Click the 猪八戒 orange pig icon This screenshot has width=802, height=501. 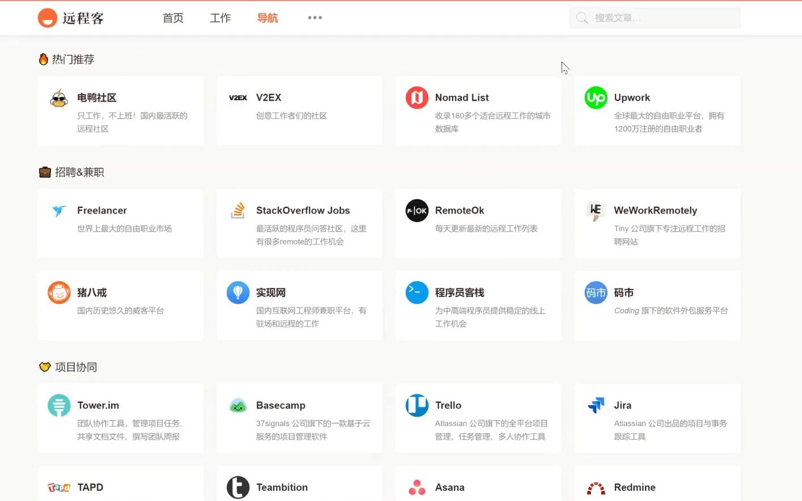pyautogui.click(x=59, y=293)
